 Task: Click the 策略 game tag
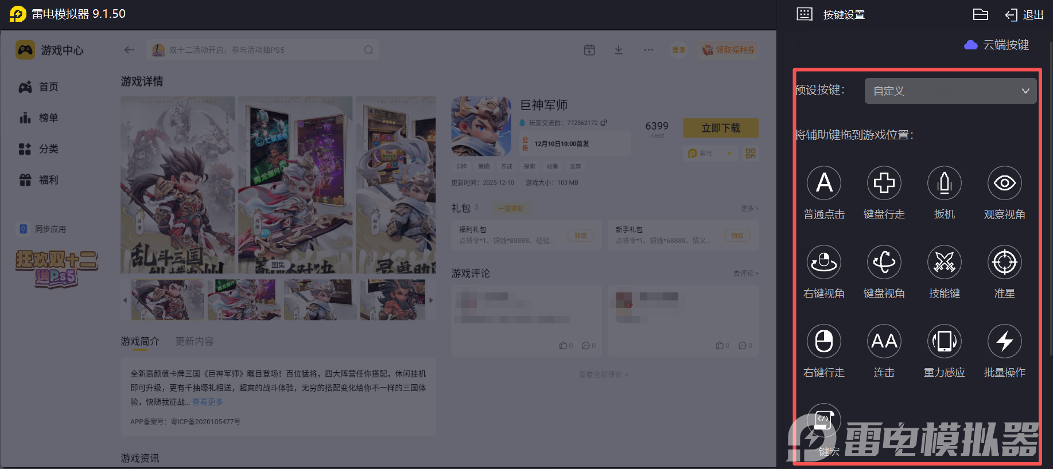click(x=484, y=166)
